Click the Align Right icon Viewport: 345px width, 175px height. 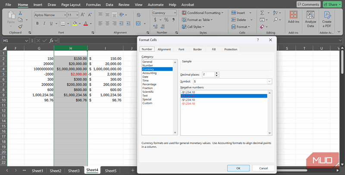tap(114, 23)
